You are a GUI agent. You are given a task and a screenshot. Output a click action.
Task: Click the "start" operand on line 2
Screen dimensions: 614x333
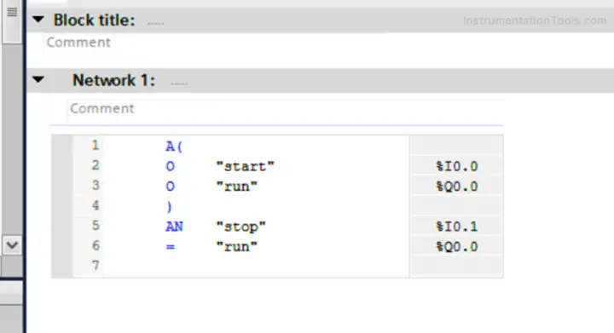(x=245, y=167)
